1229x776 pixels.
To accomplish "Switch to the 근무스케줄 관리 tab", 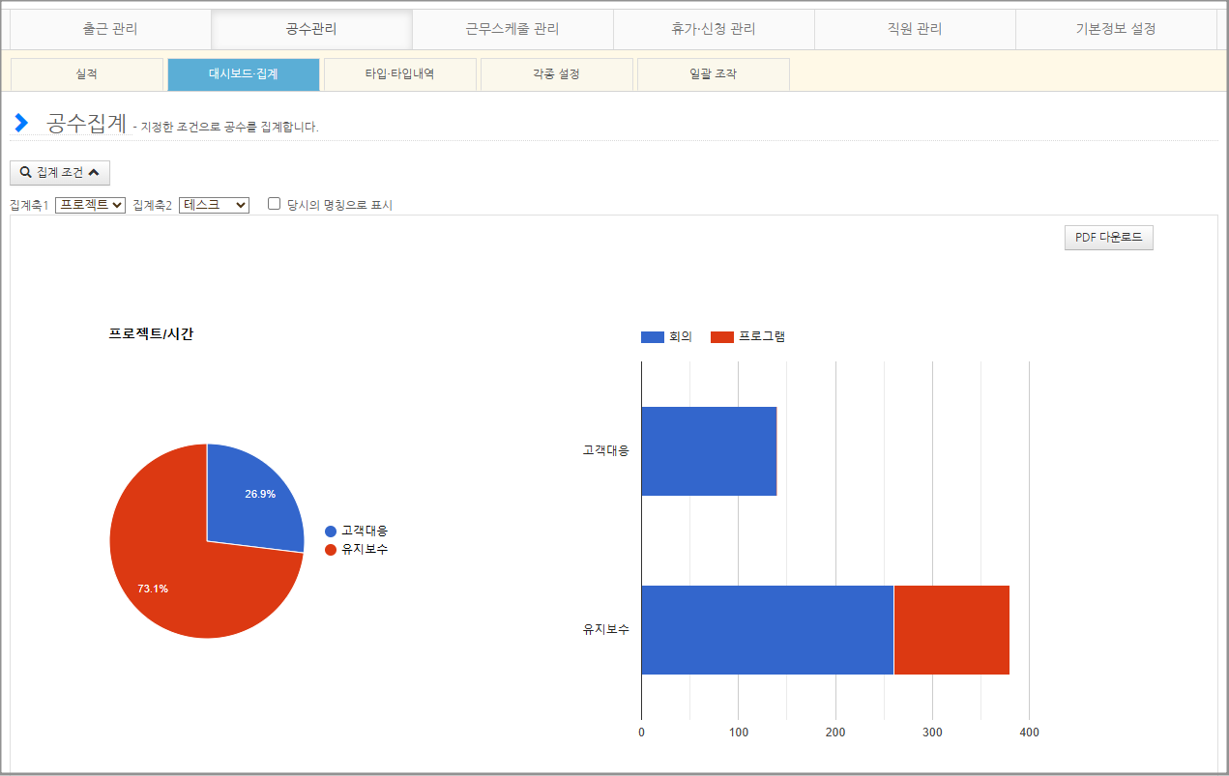I will click(512, 29).
